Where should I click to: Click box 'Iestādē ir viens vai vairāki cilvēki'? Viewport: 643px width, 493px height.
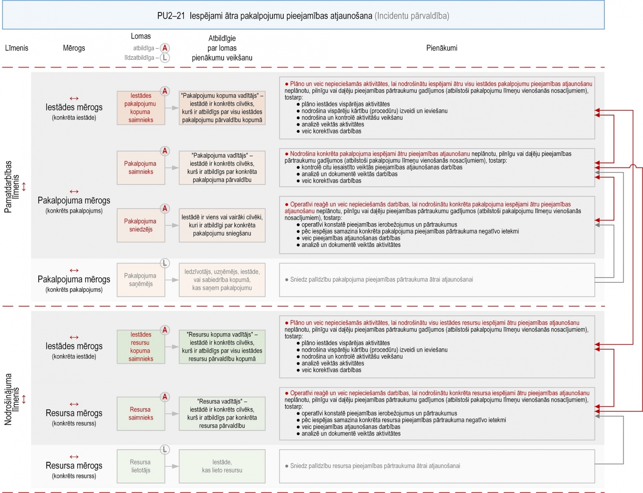222,226
